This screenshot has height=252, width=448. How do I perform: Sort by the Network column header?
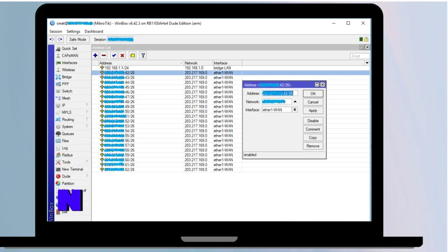click(x=198, y=63)
